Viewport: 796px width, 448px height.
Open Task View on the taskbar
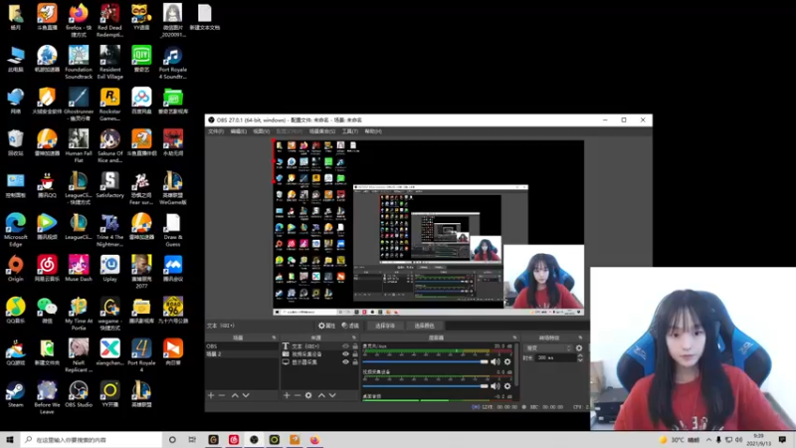[192, 440]
